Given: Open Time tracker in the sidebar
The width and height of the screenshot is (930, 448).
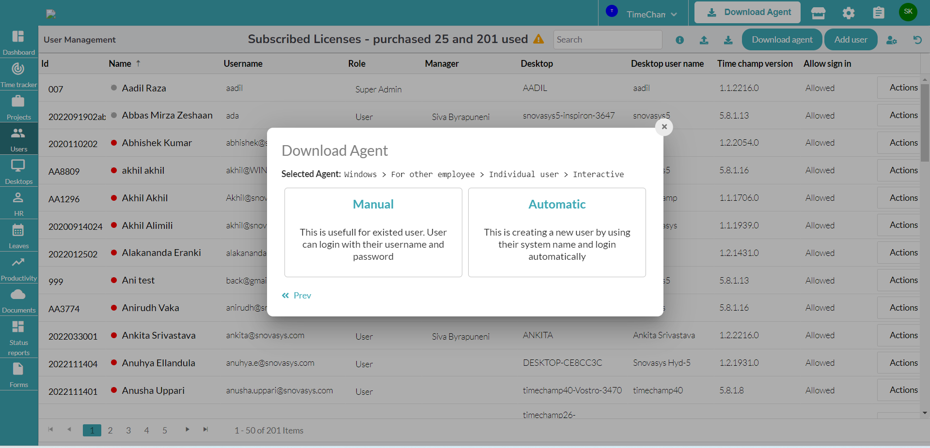Looking at the screenshot, I should [18, 75].
